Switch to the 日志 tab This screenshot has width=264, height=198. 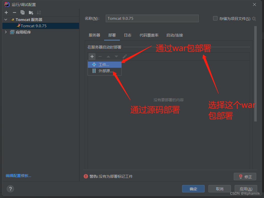click(x=128, y=35)
